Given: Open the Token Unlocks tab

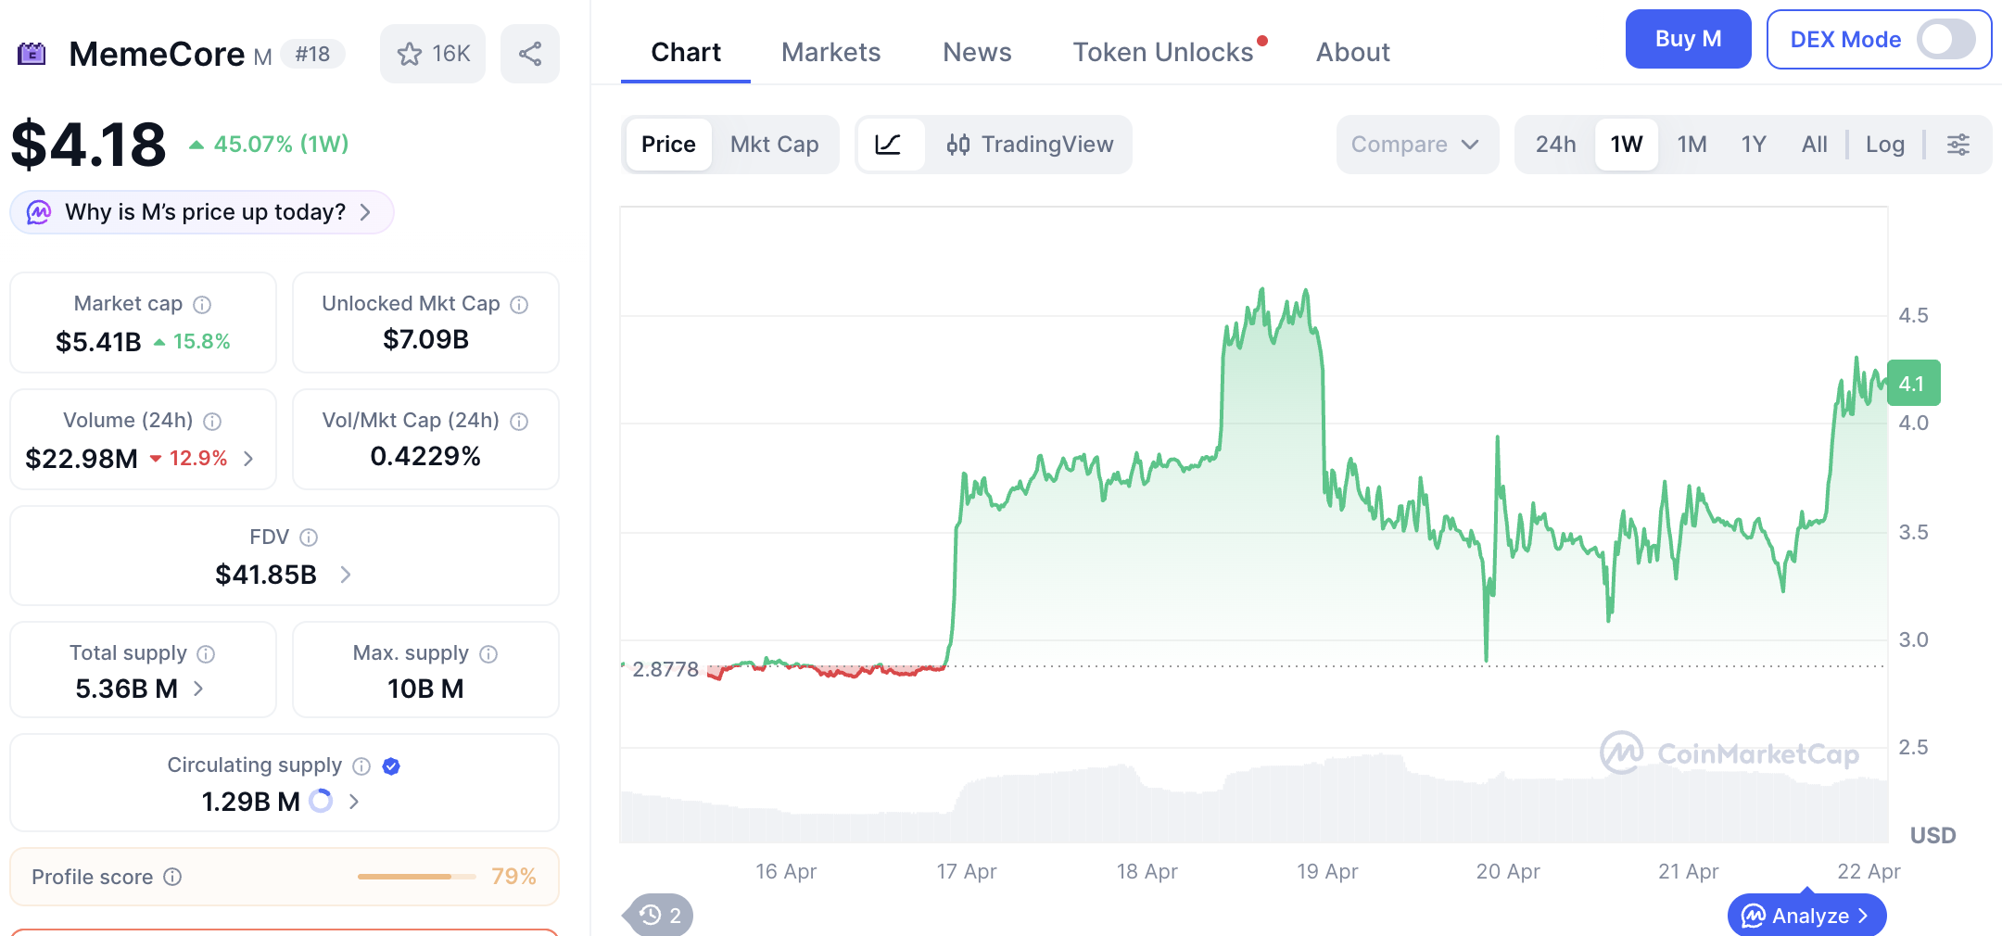Looking at the screenshot, I should click(x=1164, y=52).
